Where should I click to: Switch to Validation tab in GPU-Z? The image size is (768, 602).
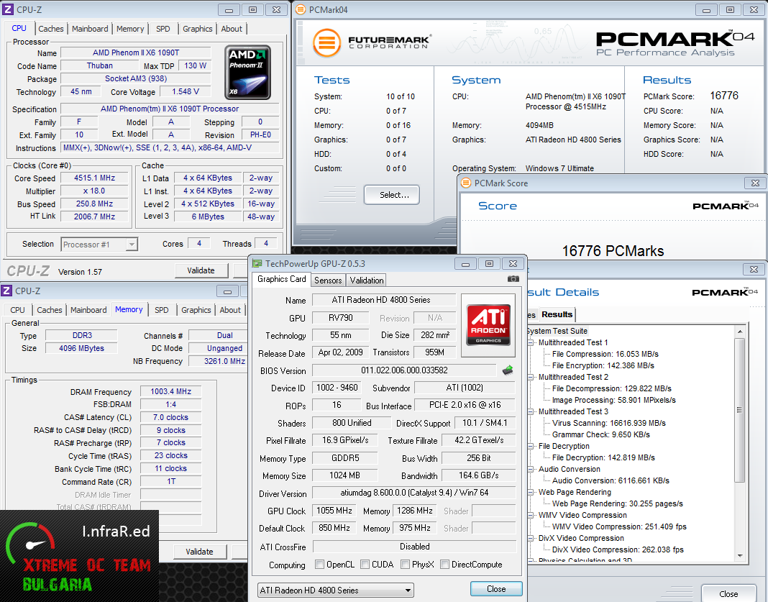click(366, 281)
